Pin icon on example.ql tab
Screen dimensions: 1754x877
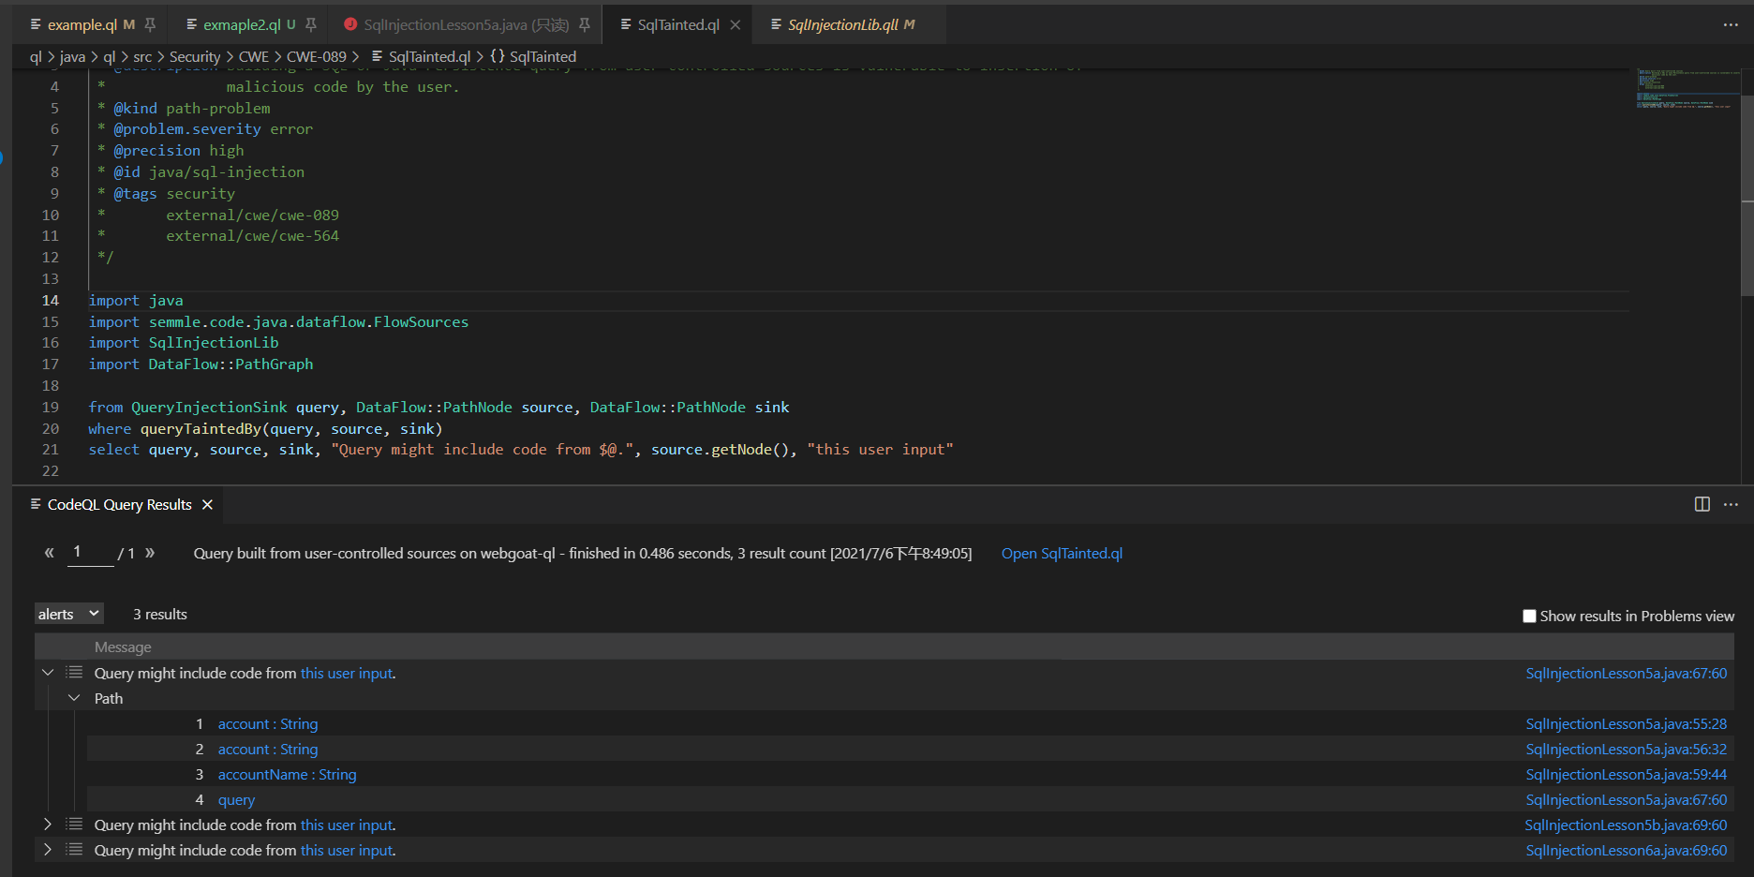tap(150, 24)
